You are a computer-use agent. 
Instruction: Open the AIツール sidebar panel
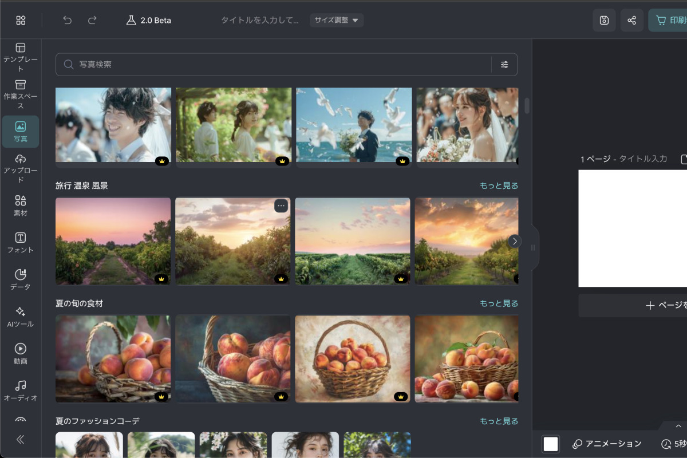21,317
